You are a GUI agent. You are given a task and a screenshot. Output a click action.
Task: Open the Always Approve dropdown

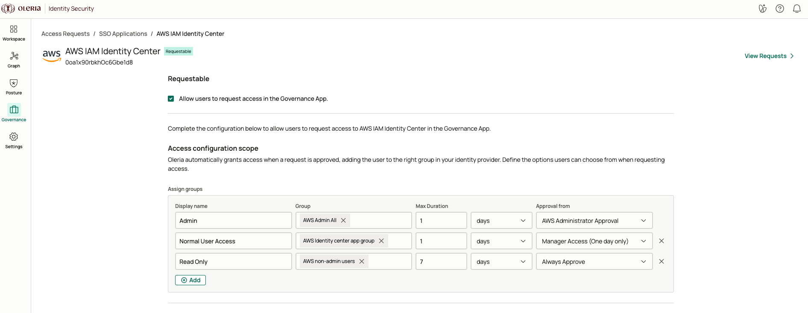(594, 261)
